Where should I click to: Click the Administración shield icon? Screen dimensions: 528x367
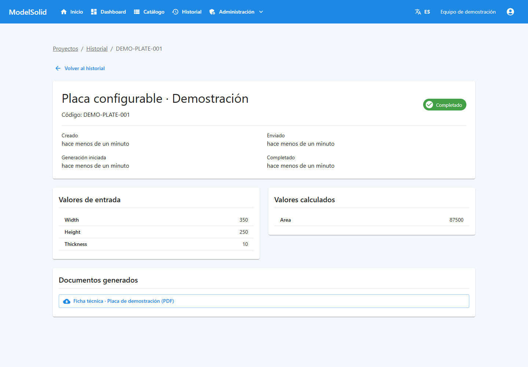[x=212, y=12]
